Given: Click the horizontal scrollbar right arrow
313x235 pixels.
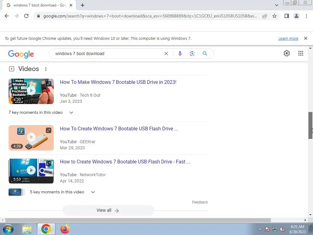Looking at the screenshot, I should 305,220.
